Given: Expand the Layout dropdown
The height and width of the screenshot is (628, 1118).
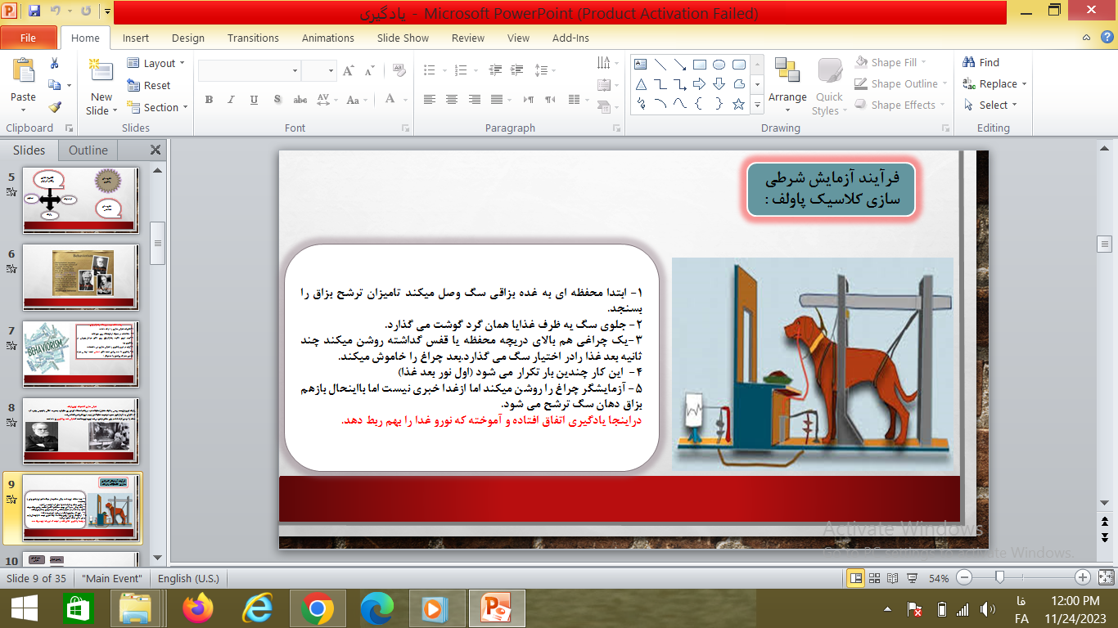Looking at the screenshot, I should (156, 63).
